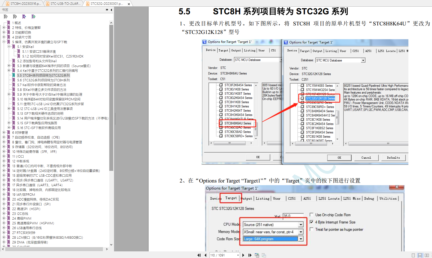432x258 pixels.
Task: Click the greyed next view icon
Action: coord(264,255)
